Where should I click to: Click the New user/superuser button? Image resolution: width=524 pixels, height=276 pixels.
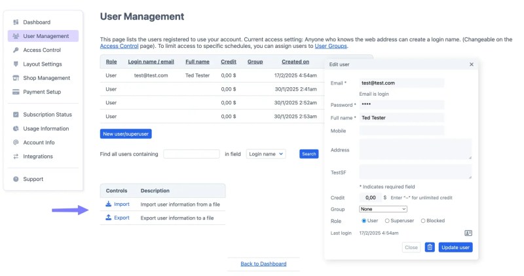pos(126,134)
